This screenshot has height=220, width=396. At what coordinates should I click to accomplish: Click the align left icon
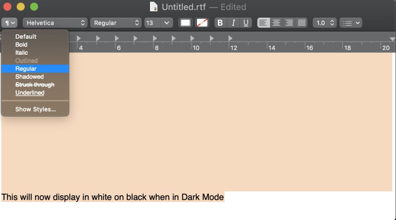264,23
